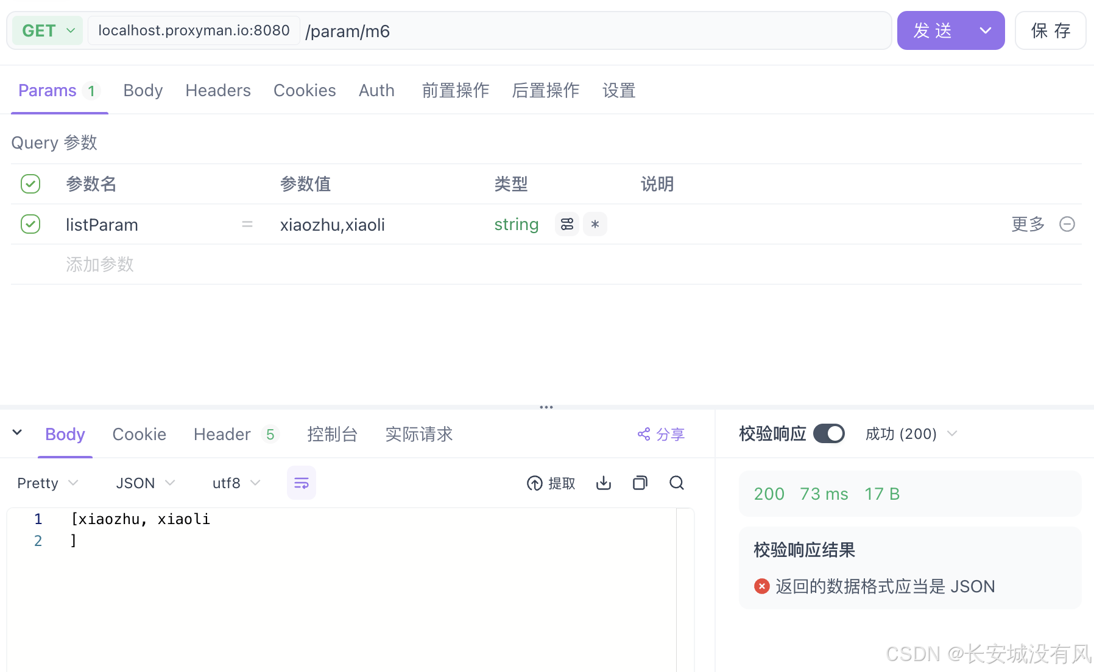
Task: Open the 控制台 console tab
Action: (x=333, y=435)
